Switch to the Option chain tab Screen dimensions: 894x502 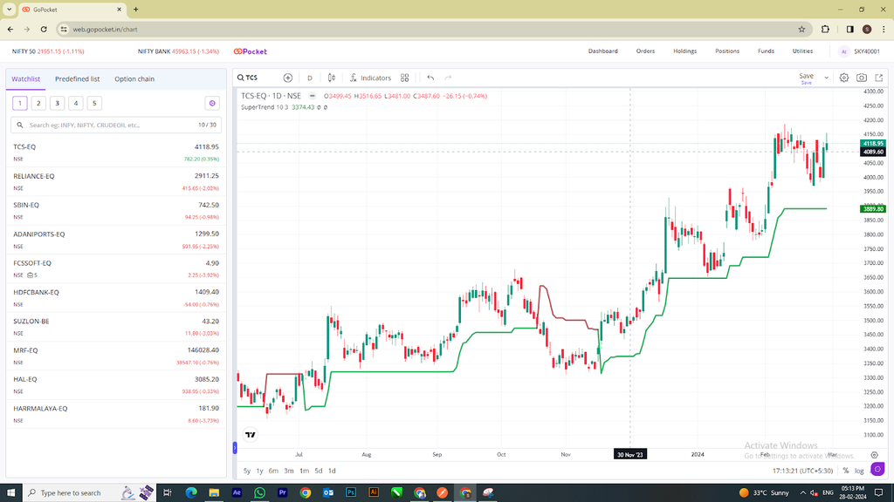tap(134, 79)
